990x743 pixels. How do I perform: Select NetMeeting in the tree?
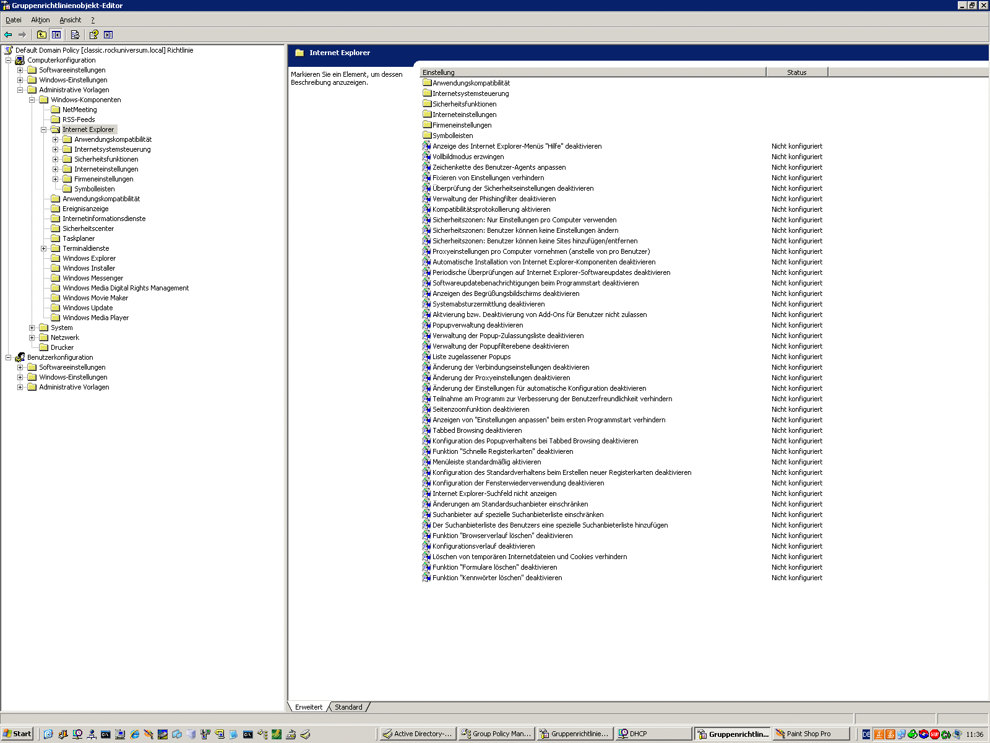(x=79, y=110)
